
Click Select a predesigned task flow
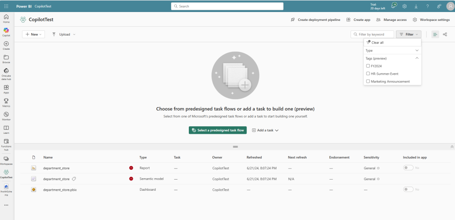218,130
